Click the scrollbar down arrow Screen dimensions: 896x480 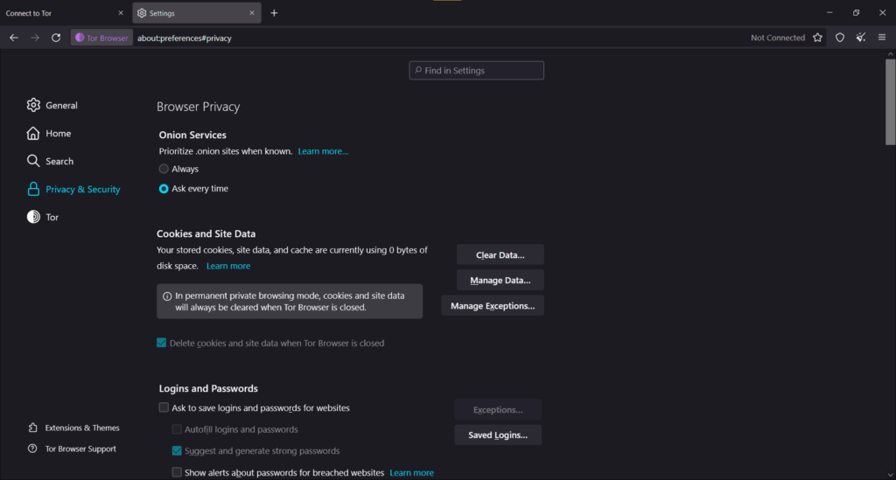[890, 475]
